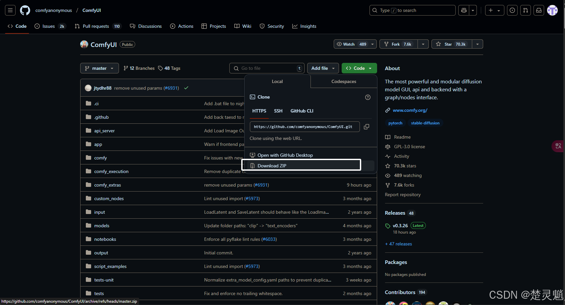Click the pytorch topic tag
Image resolution: width=565 pixels, height=305 pixels.
click(x=395, y=123)
